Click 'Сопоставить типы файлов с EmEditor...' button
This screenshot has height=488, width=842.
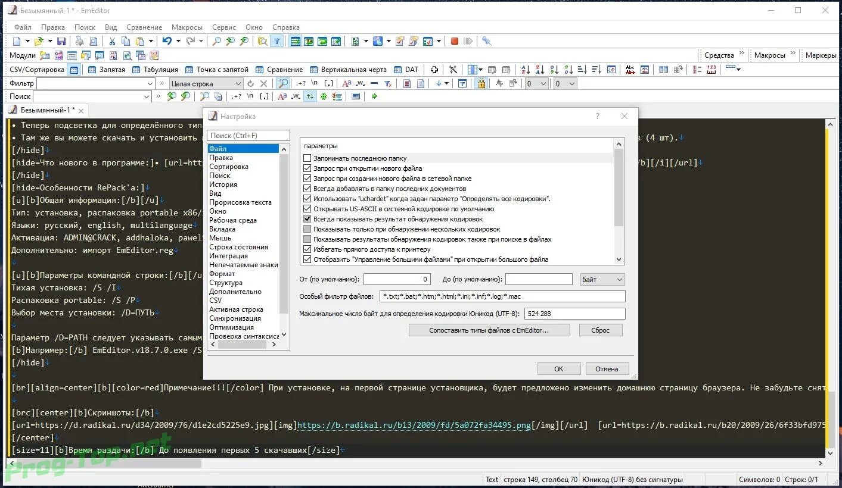coord(489,330)
